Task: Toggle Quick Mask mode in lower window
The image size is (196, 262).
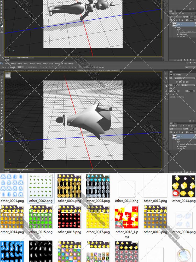Action: click(x=2, y=141)
